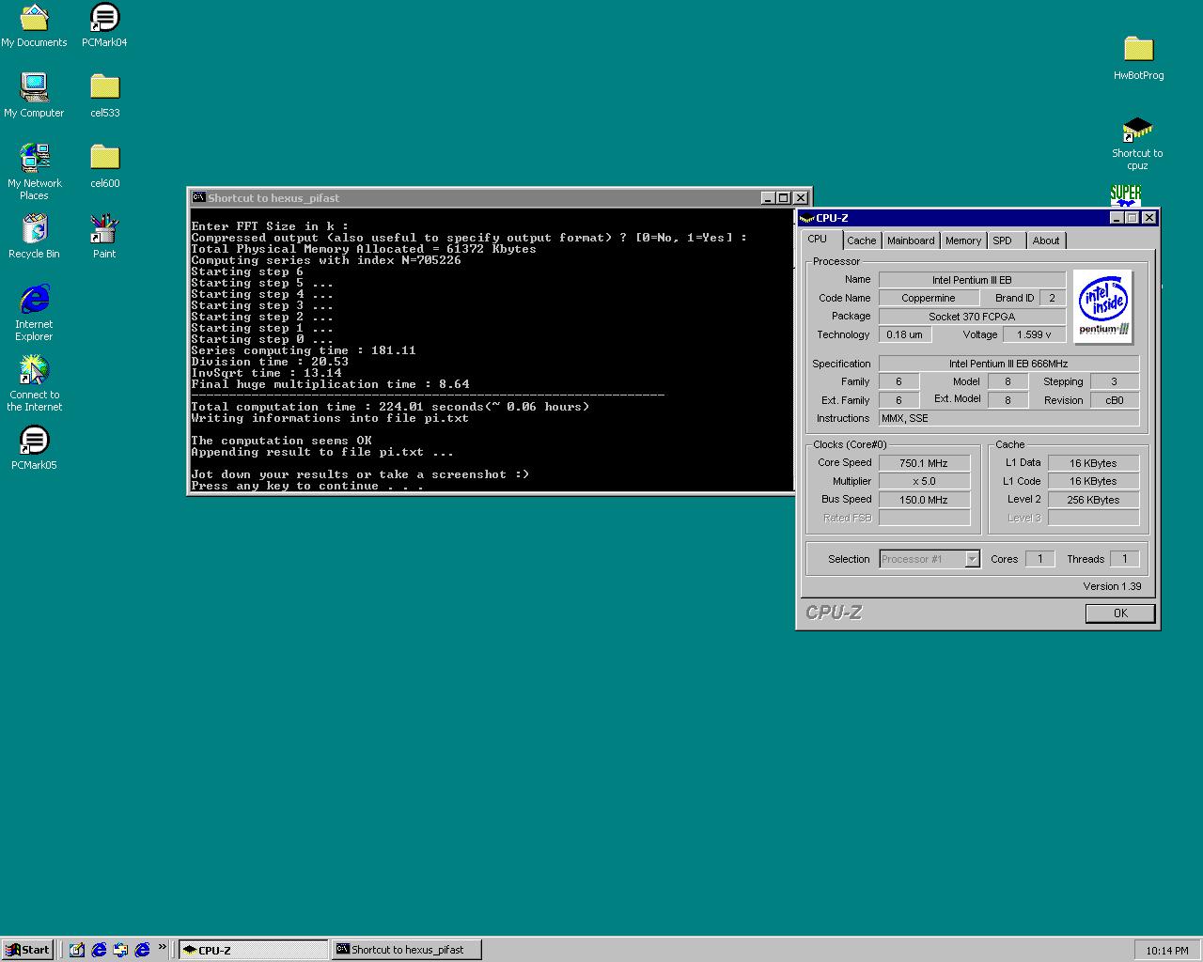Select the Recycle Bin icon
Image resolution: width=1203 pixels, height=962 pixels.
[34, 237]
